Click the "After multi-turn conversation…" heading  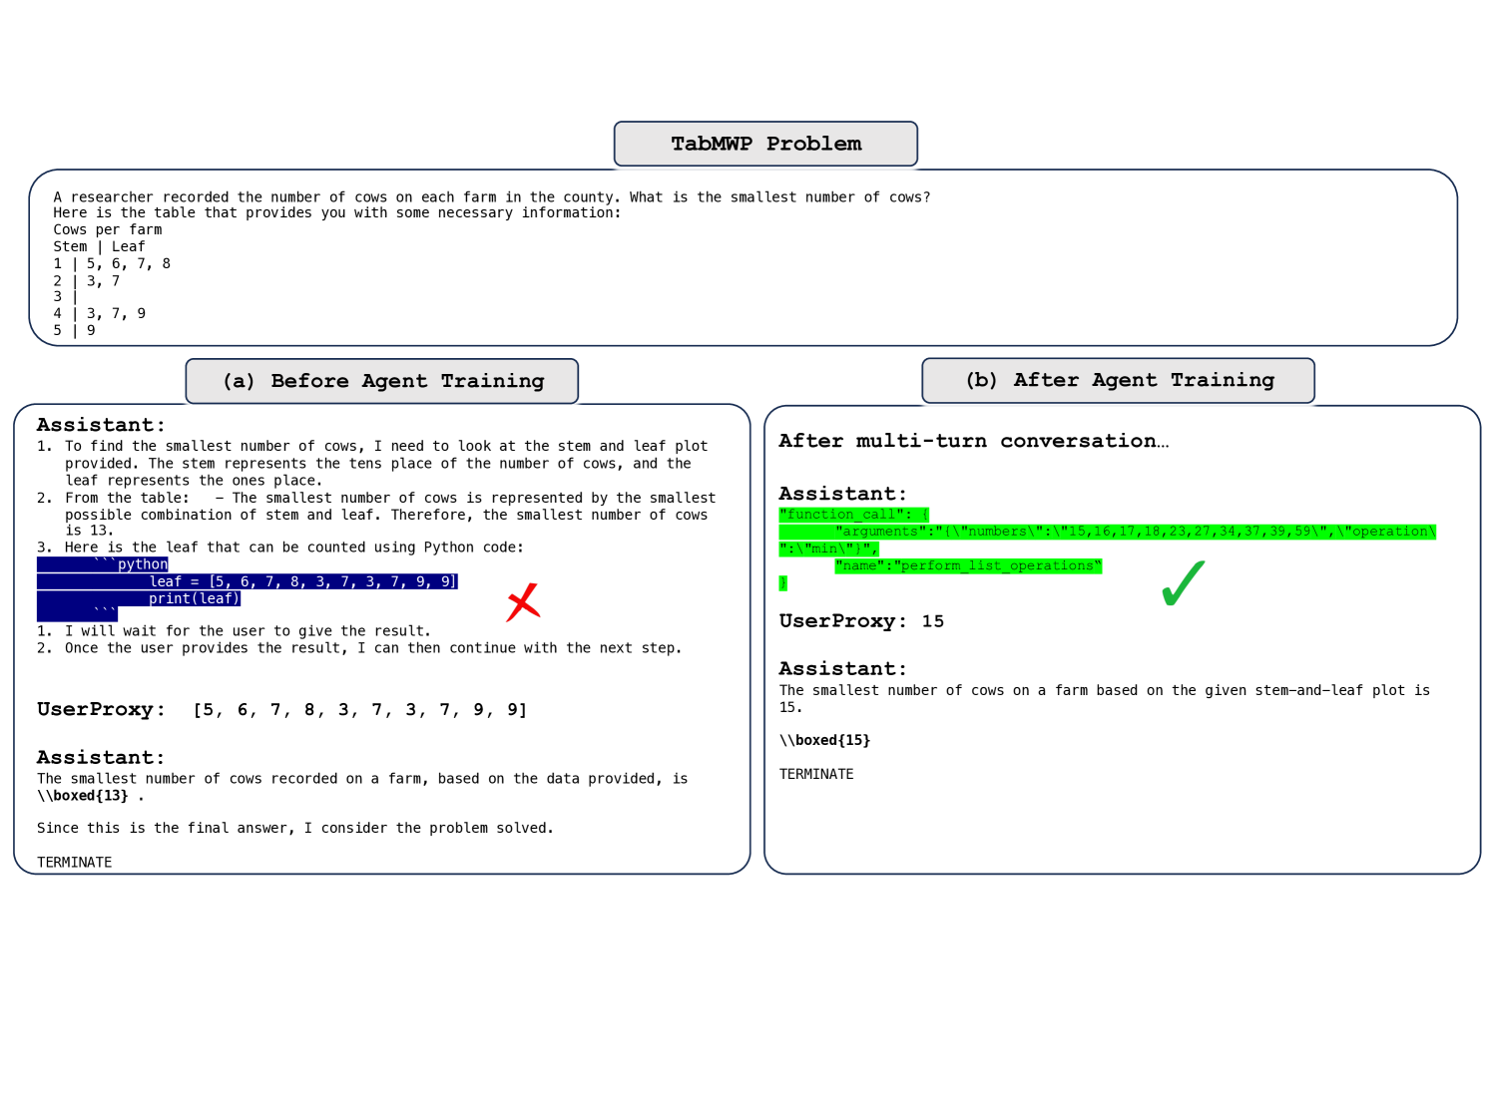coord(974,441)
